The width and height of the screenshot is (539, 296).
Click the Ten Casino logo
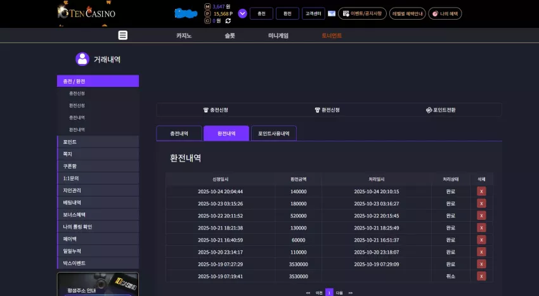[86, 13]
